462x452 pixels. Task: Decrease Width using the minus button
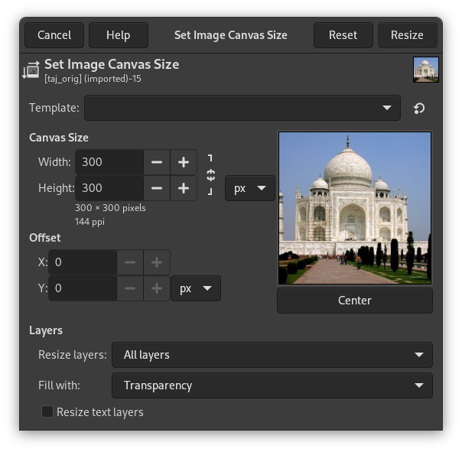pos(157,162)
